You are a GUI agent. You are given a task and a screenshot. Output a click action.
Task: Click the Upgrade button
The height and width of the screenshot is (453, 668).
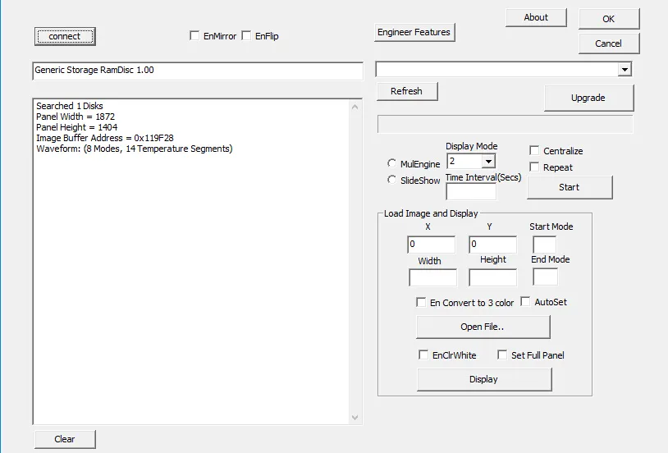pyautogui.click(x=588, y=98)
